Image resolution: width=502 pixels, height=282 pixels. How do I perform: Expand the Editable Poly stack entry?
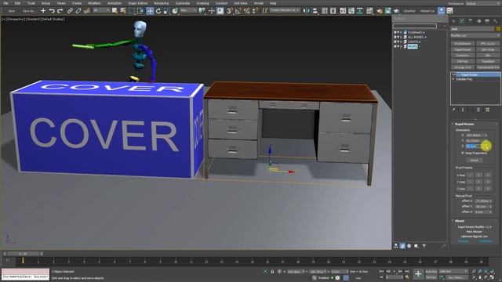[453, 79]
